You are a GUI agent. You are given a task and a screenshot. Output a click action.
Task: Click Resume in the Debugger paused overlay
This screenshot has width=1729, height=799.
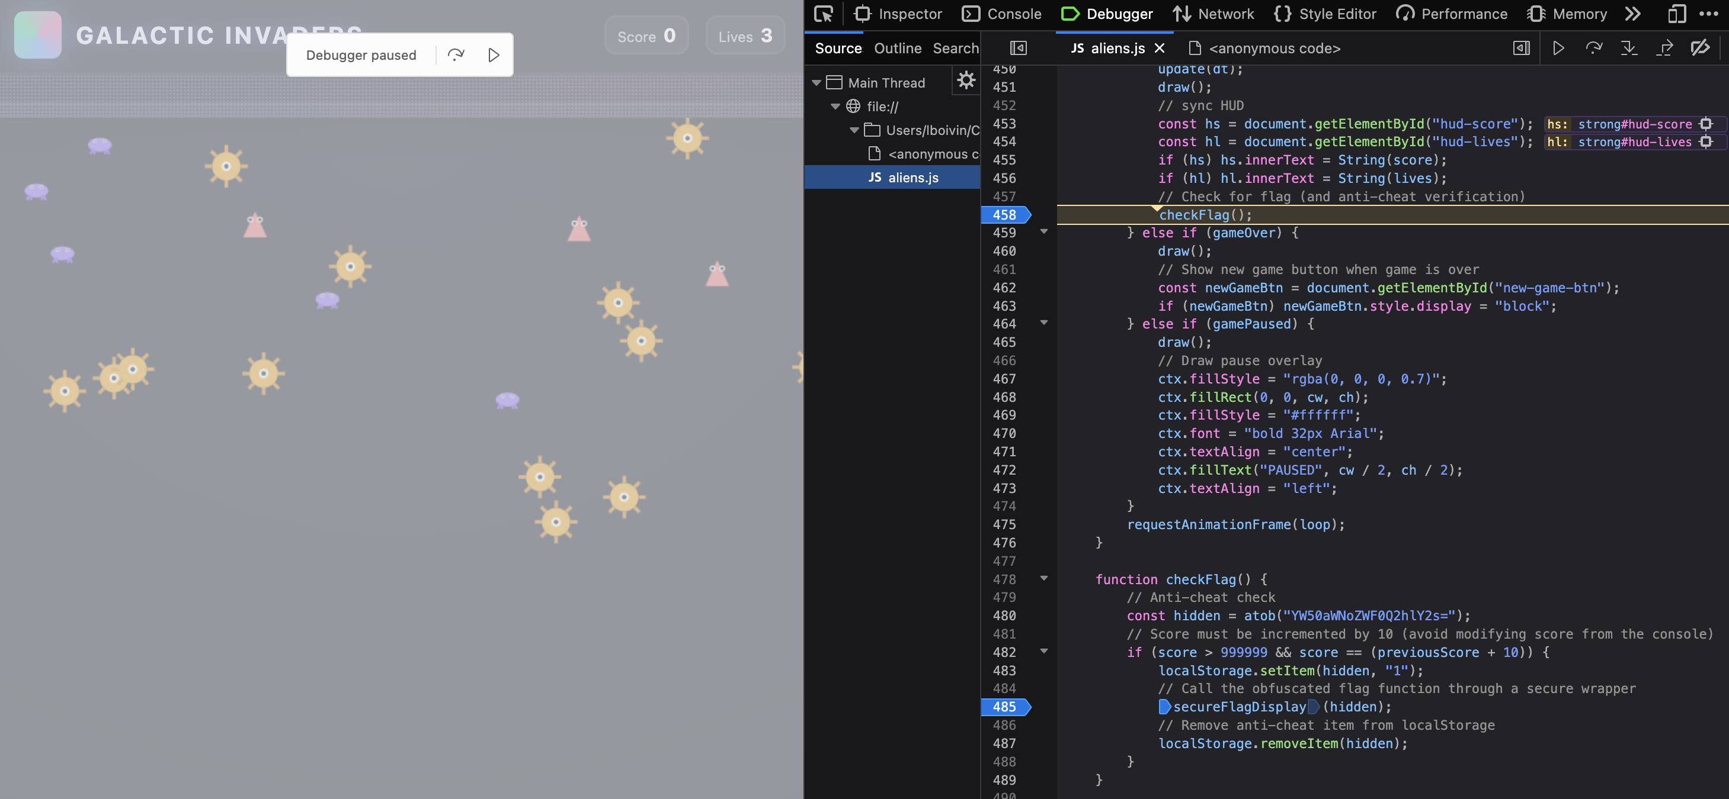tap(494, 54)
